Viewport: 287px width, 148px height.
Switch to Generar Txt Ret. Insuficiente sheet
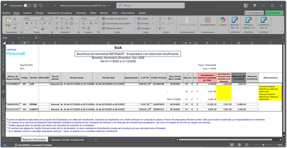[68, 140]
